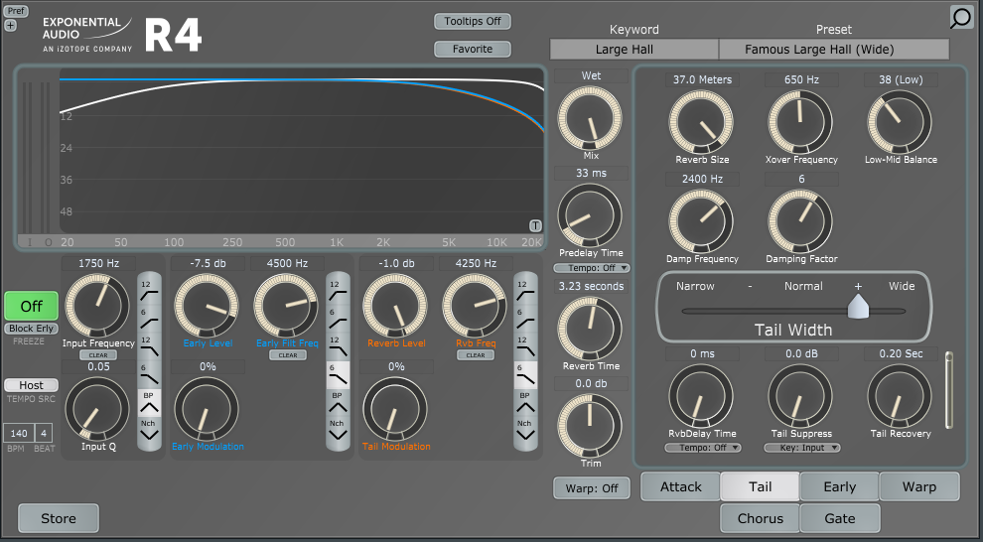
Task: Click the Xover Frequency knob
Action: point(800,122)
